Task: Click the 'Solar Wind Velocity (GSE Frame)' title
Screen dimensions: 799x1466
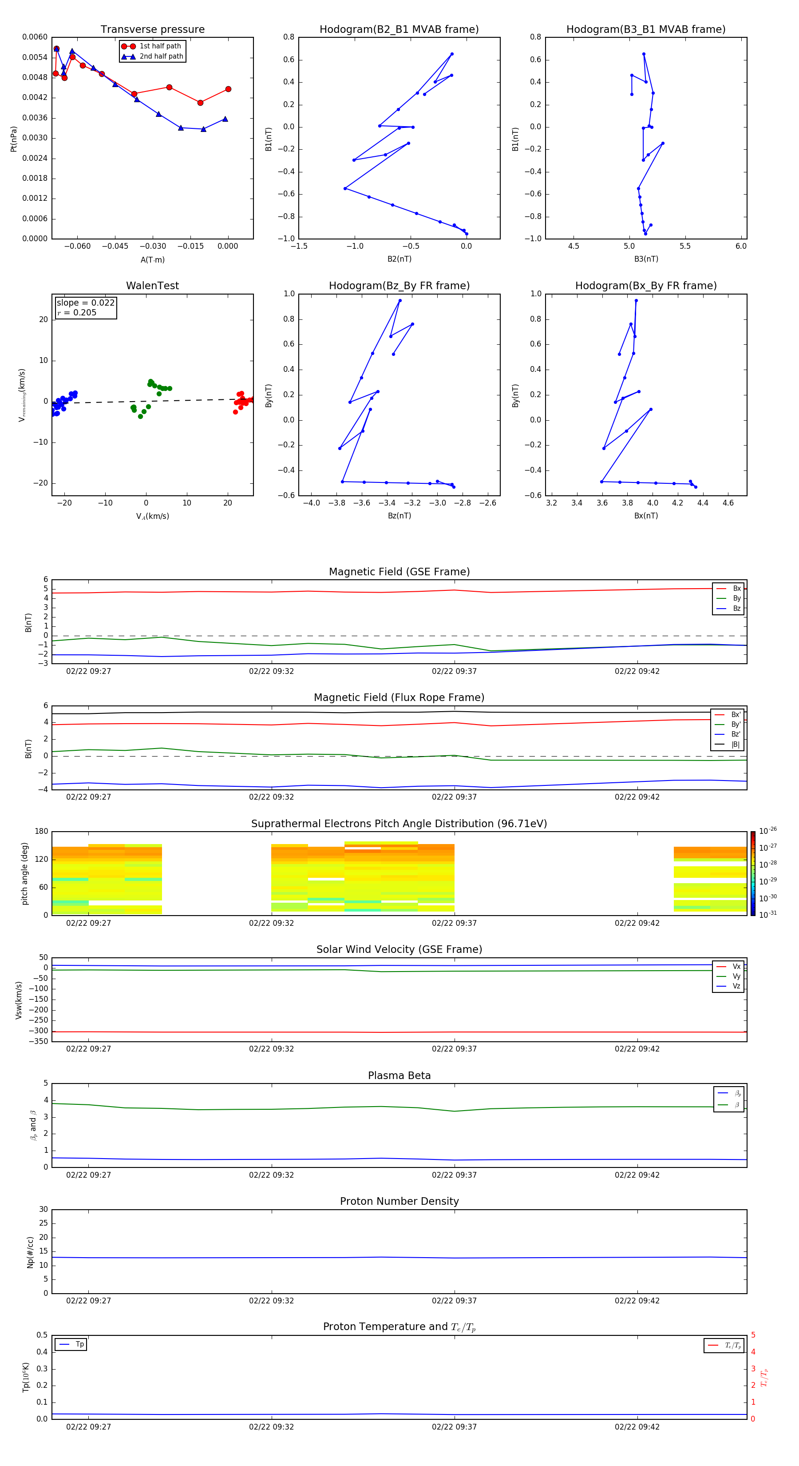Action: 399,950
